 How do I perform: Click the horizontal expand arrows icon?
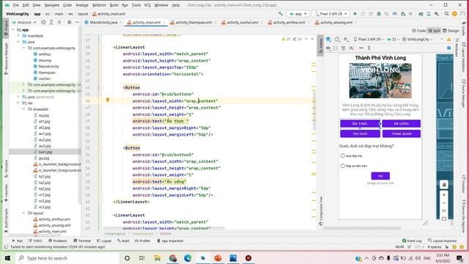point(361,48)
